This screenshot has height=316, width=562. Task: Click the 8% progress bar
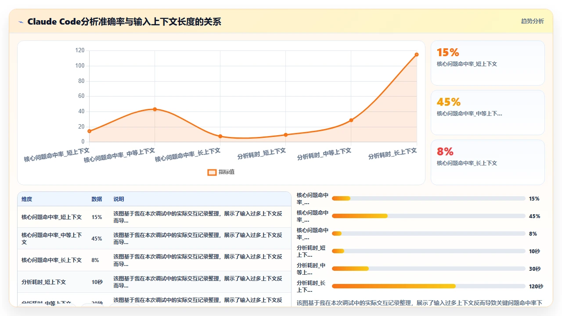[x=429, y=234]
